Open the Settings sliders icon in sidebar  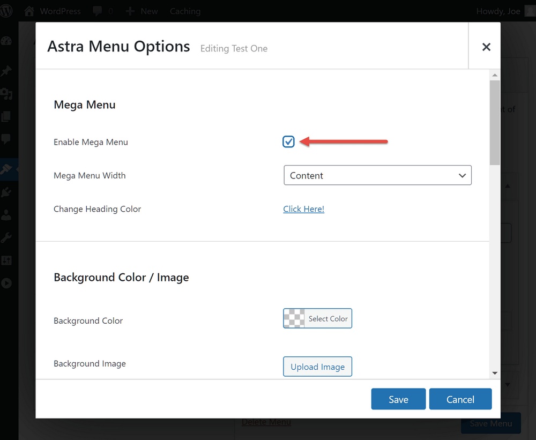tap(6, 260)
